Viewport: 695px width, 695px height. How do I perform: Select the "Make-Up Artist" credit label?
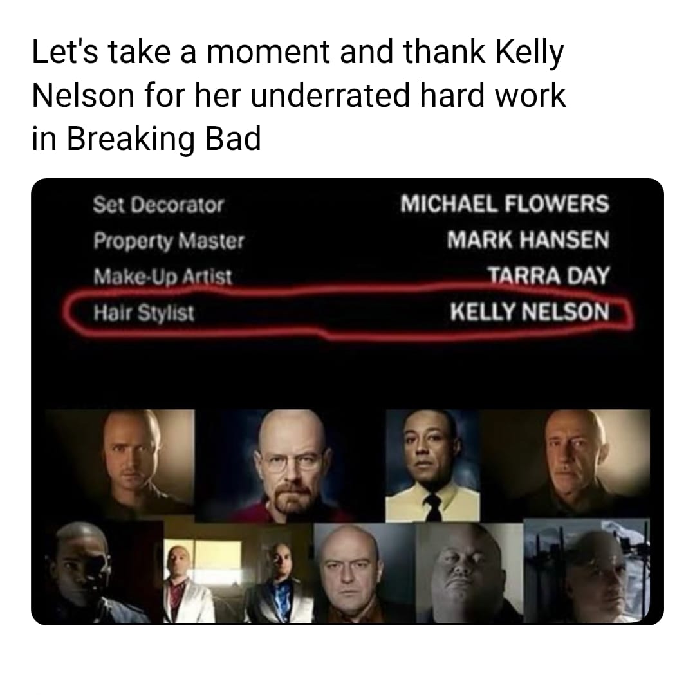[163, 277]
